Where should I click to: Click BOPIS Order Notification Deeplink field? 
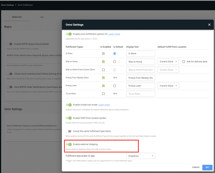click(34, 61)
